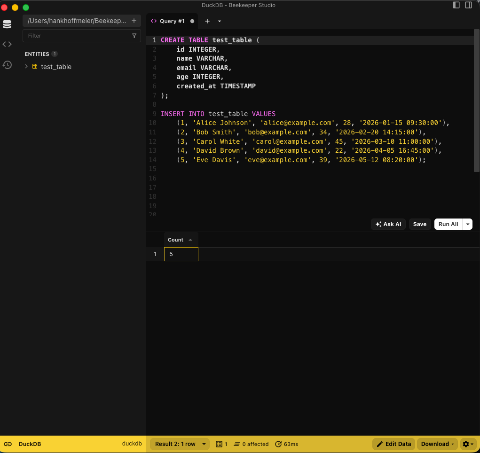Click the created_at TIMESTAMP line
This screenshot has width=480, height=453.
tap(216, 86)
